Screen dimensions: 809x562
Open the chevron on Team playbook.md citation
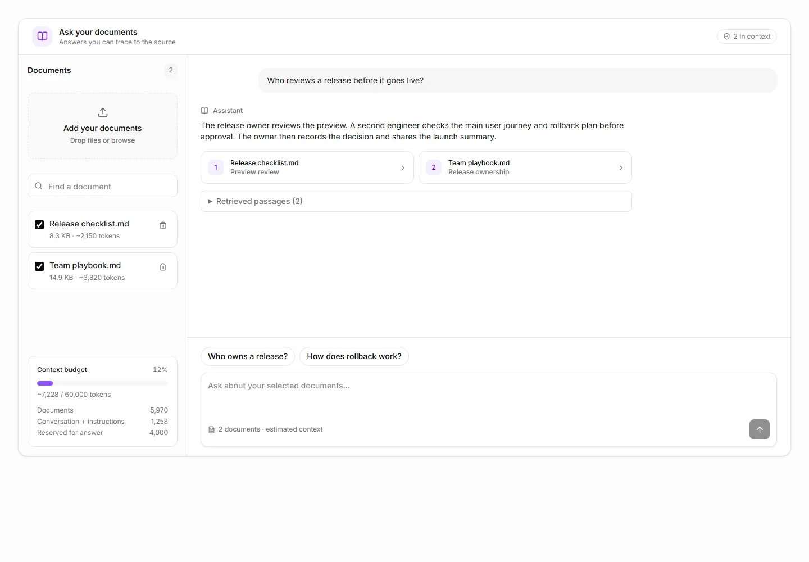point(621,167)
